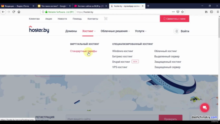Open Защищенный сервер link
Screen dimensions: 220x124
pos(167,67)
